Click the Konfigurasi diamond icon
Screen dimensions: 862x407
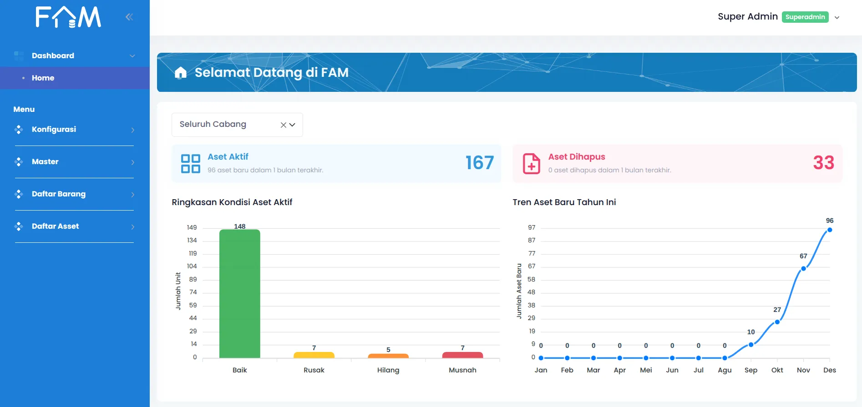19,130
